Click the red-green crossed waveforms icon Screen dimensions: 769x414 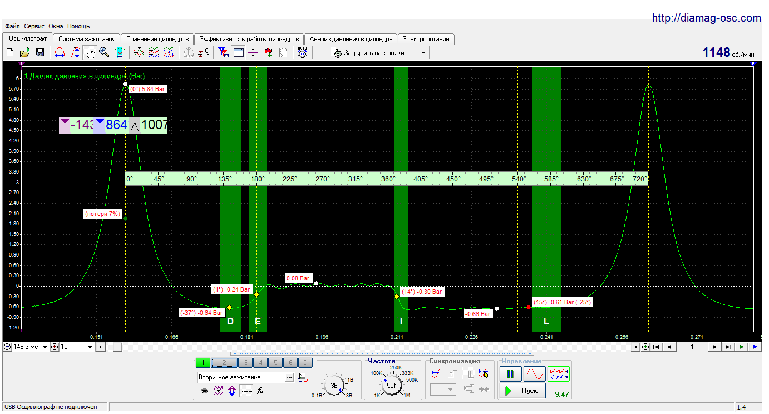pyautogui.click(x=139, y=52)
